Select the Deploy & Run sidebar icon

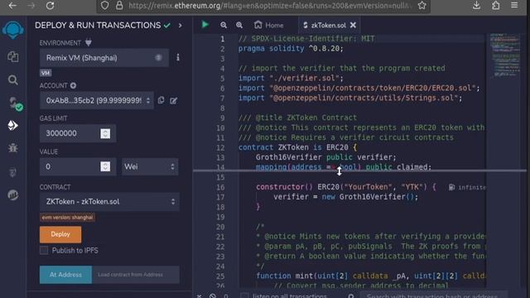(13, 125)
